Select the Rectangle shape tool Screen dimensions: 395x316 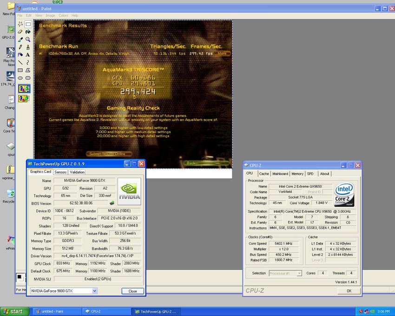[20, 70]
